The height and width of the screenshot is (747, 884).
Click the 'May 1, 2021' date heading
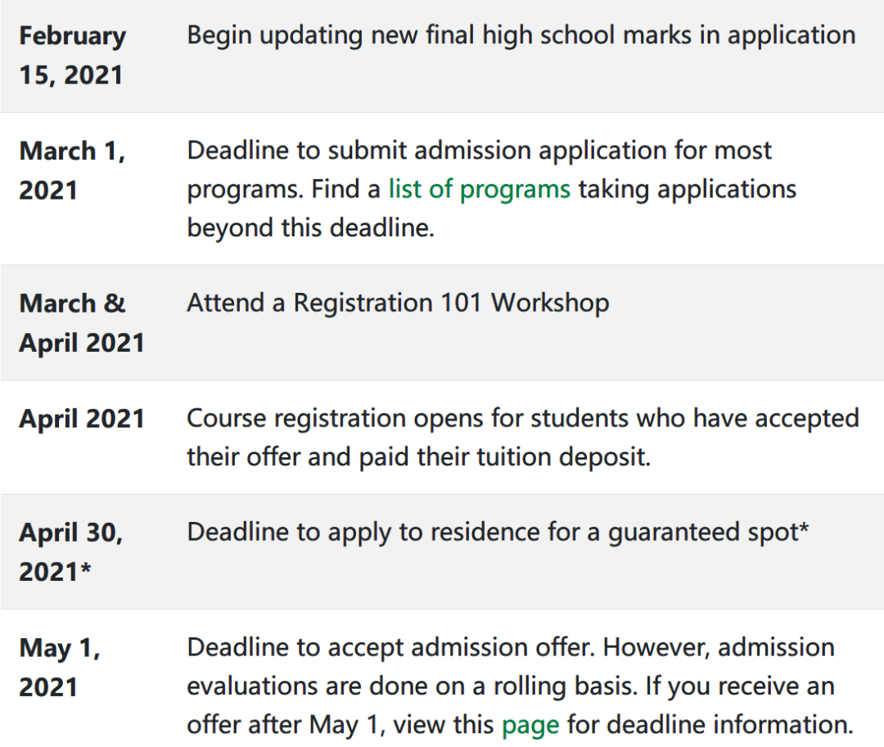point(60,668)
